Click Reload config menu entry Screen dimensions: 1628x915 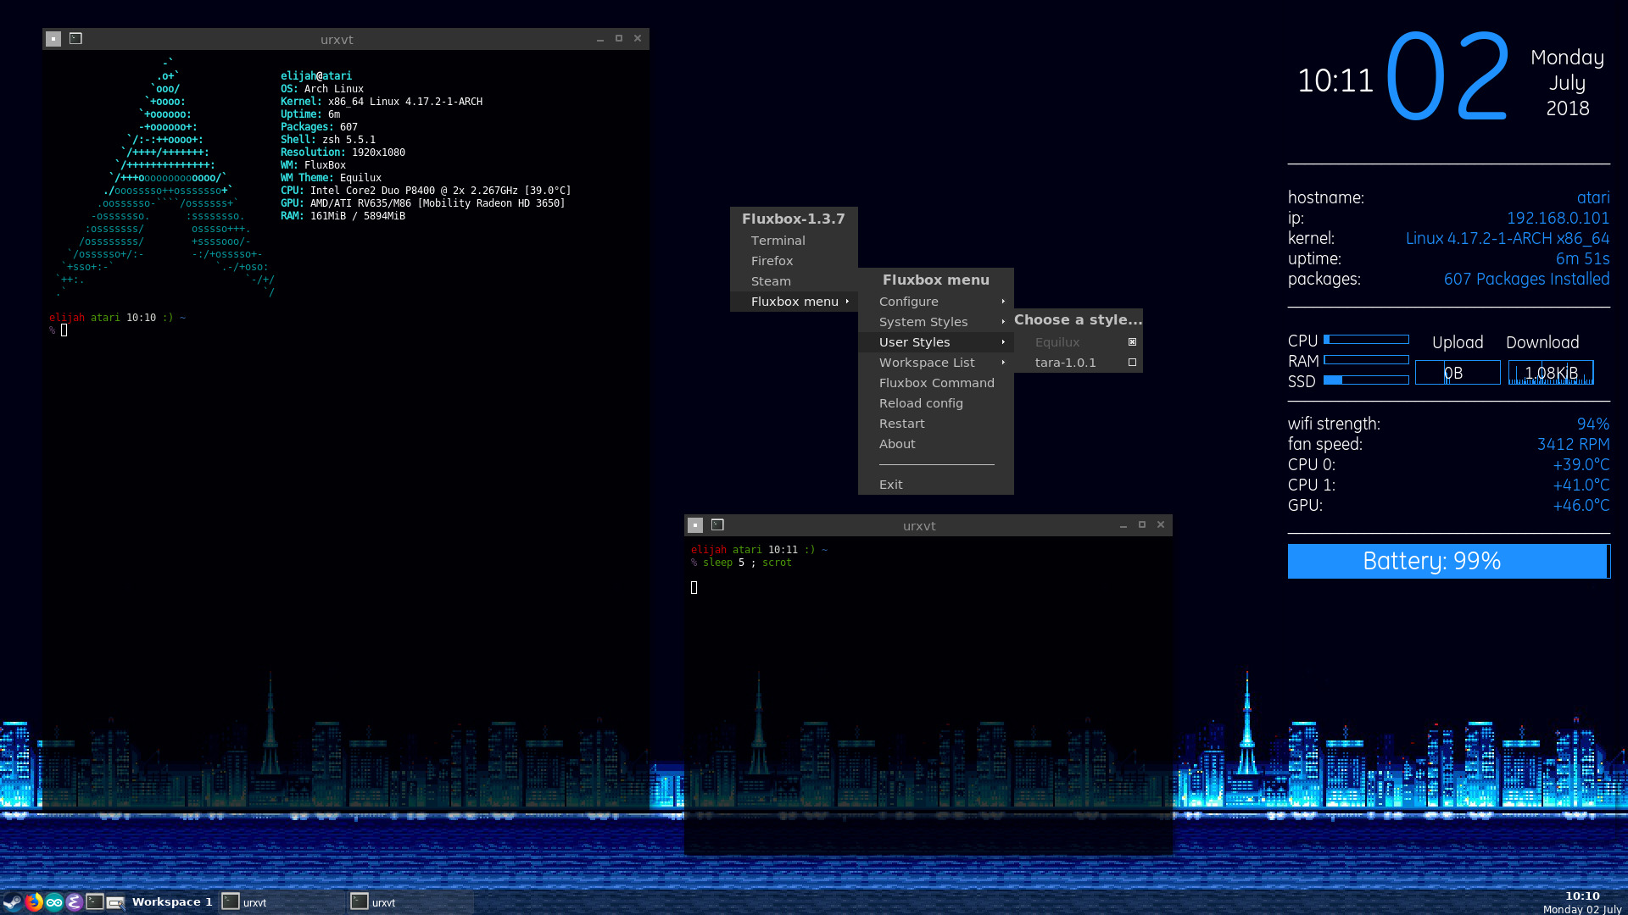[936, 403]
